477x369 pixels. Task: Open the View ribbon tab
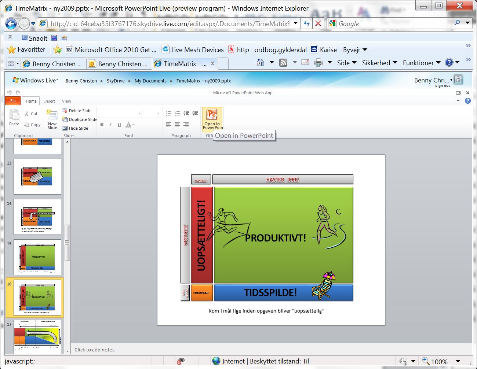tap(66, 101)
